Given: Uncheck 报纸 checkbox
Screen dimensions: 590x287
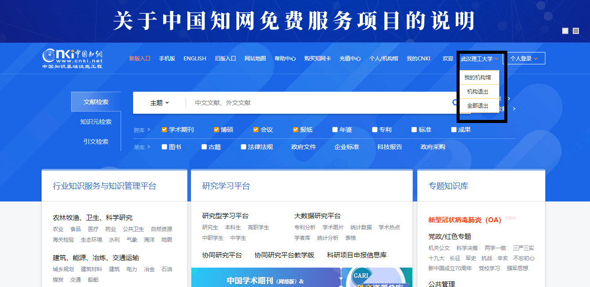Looking at the screenshot, I should (296, 130).
